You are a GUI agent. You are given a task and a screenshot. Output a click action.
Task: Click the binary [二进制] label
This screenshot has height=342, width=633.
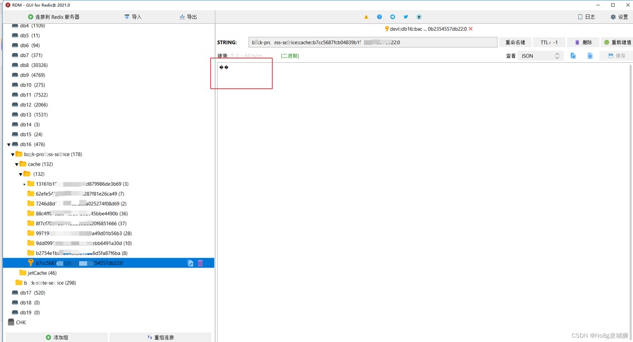pos(290,55)
